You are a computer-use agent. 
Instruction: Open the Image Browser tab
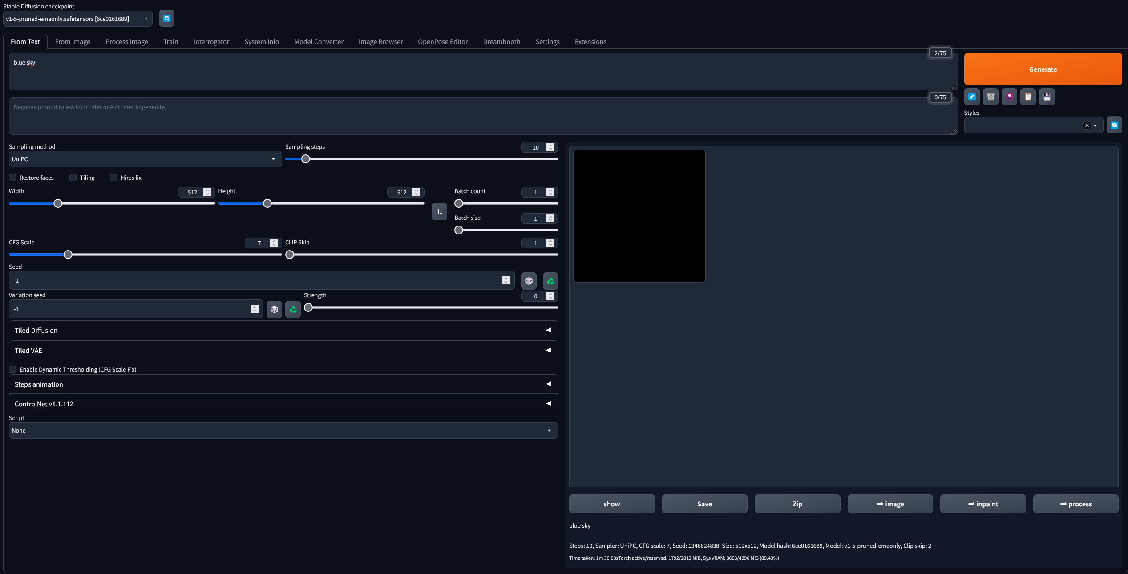(380, 42)
